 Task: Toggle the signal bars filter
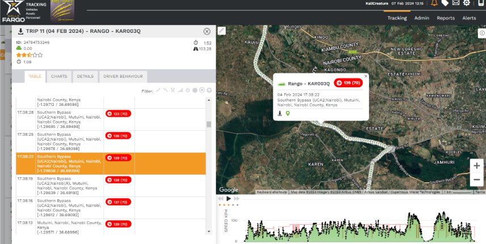click(180, 90)
